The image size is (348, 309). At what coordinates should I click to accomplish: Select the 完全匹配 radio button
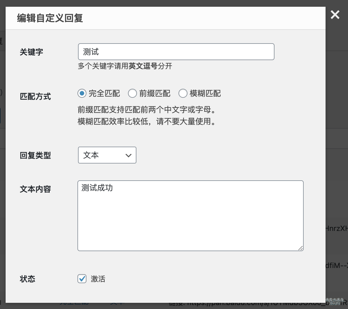82,93
